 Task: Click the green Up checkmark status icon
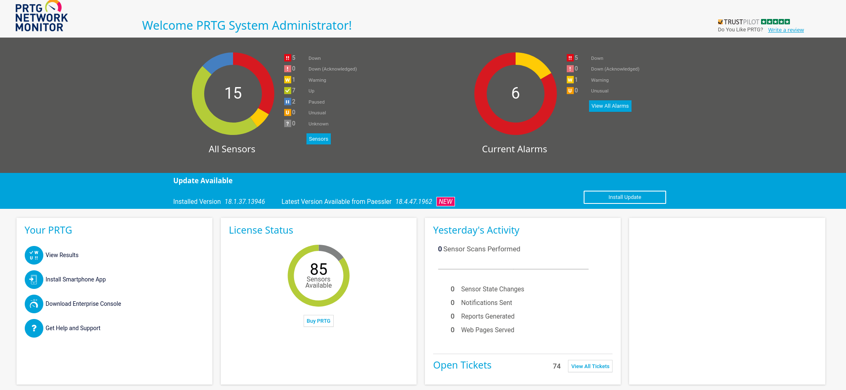click(287, 91)
